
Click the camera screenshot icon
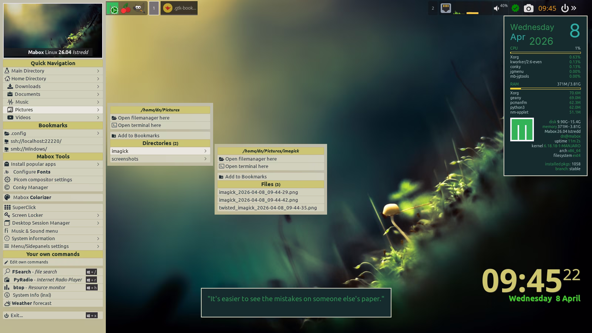click(x=528, y=8)
